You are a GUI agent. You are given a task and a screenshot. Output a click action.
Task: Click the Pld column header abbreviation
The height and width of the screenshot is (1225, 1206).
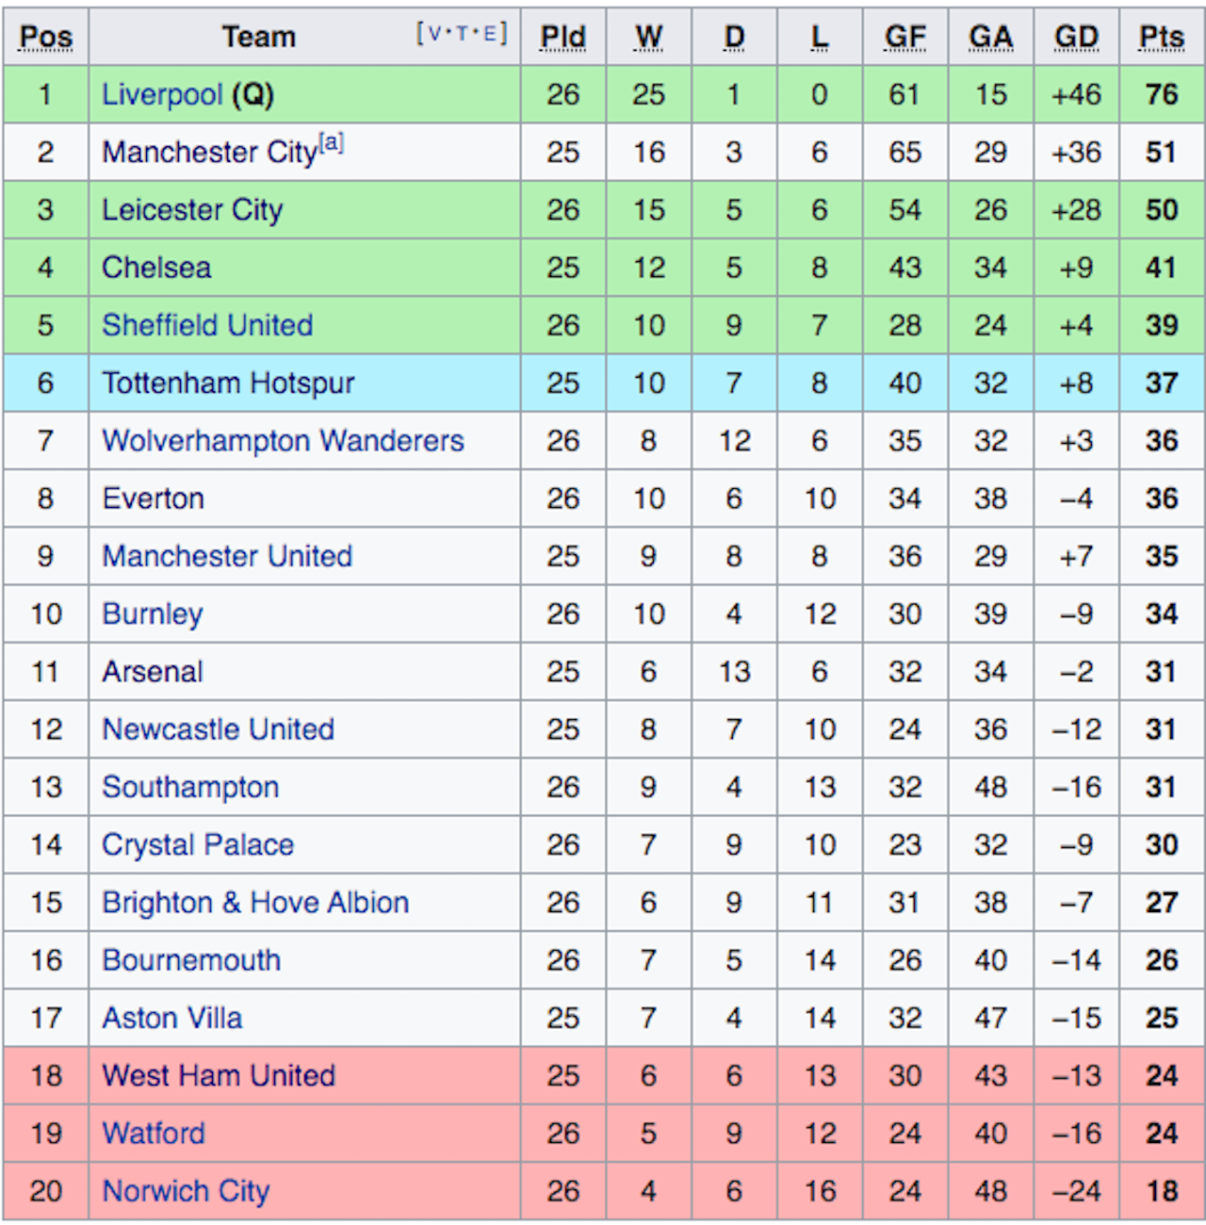coord(563,37)
